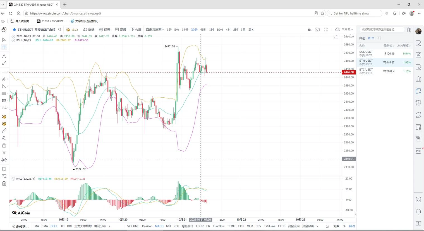424x231 pixels.
Task: Select the SOL/USDT watchlist row
Action: [385, 54]
